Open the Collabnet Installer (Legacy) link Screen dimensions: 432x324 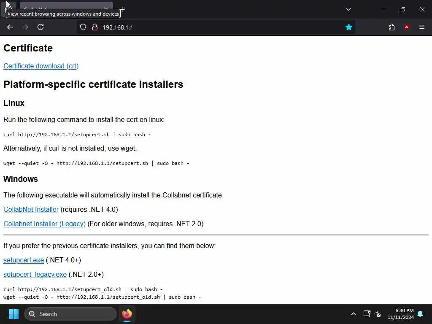coord(44,224)
